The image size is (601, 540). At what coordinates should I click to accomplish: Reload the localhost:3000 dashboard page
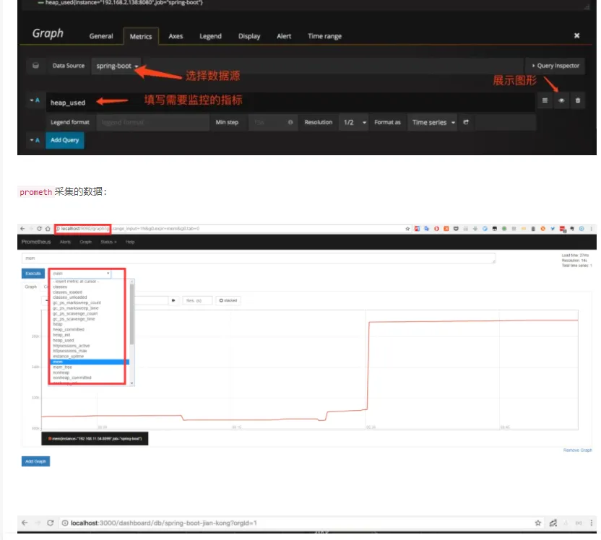(51, 523)
